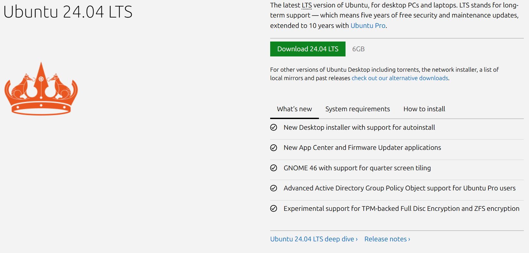Select the How to install tab
The width and height of the screenshot is (529, 253).
tap(424, 109)
